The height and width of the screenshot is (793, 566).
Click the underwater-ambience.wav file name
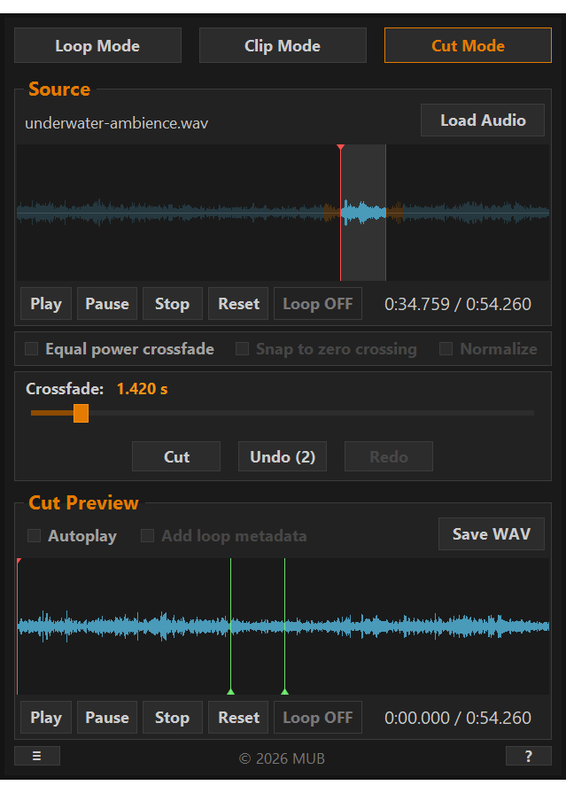click(x=116, y=123)
